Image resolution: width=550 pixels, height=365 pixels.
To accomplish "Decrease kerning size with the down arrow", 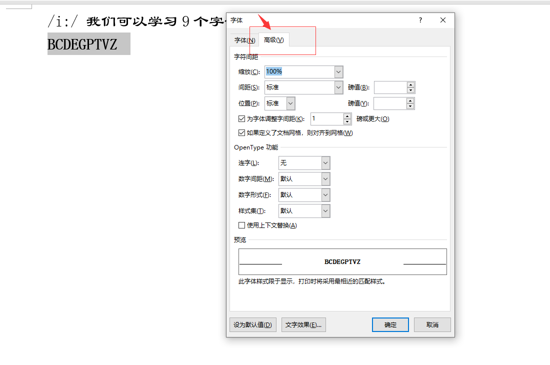I will point(347,121).
